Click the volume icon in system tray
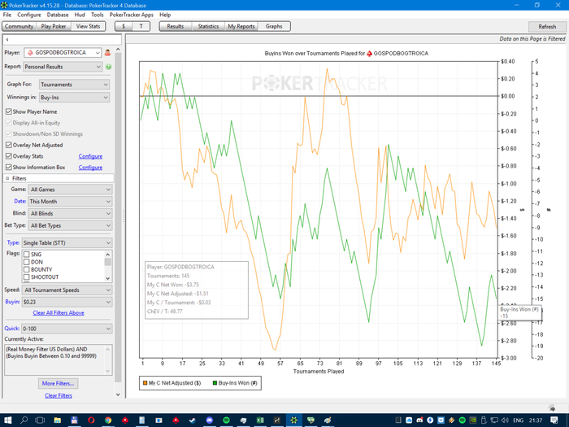The height and width of the screenshot is (427, 569). tap(505, 420)
